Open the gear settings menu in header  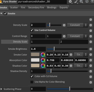pos(70,2)
